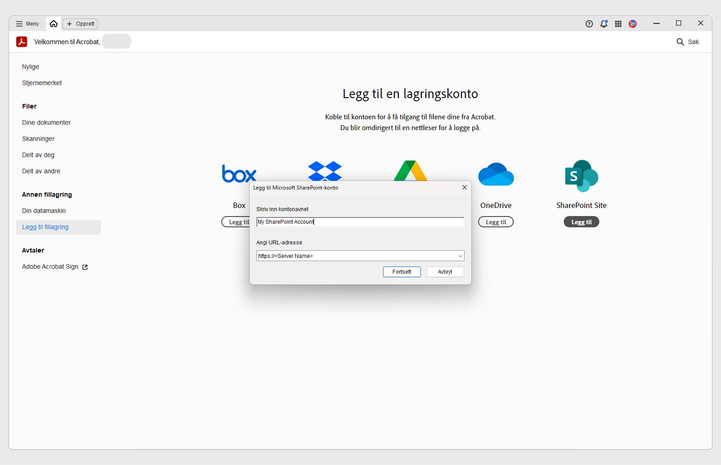Open the URL address dropdown
721x465 pixels.
tap(459, 256)
